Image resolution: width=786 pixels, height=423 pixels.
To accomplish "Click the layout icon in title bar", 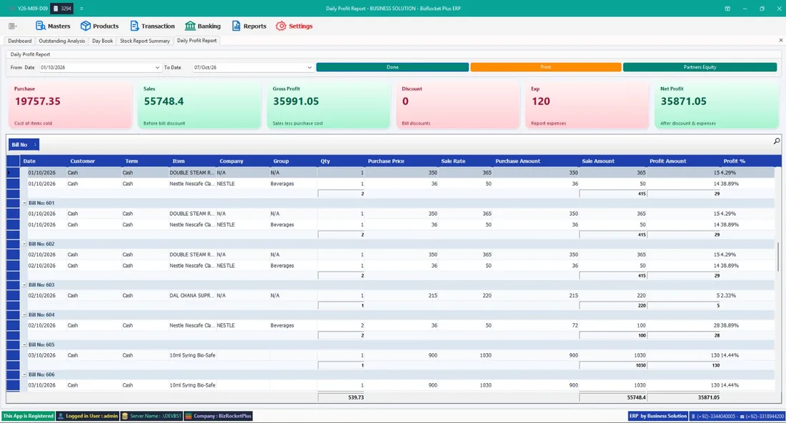I will 727,9.
